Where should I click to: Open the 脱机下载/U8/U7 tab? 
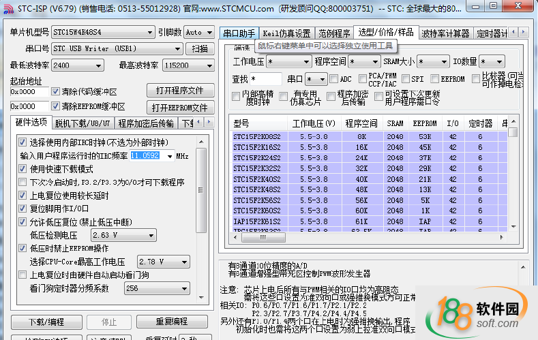[82, 123]
